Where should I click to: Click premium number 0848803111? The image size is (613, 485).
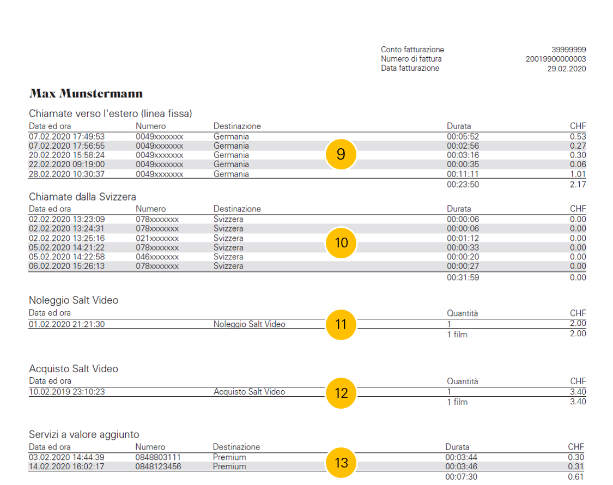(158, 457)
